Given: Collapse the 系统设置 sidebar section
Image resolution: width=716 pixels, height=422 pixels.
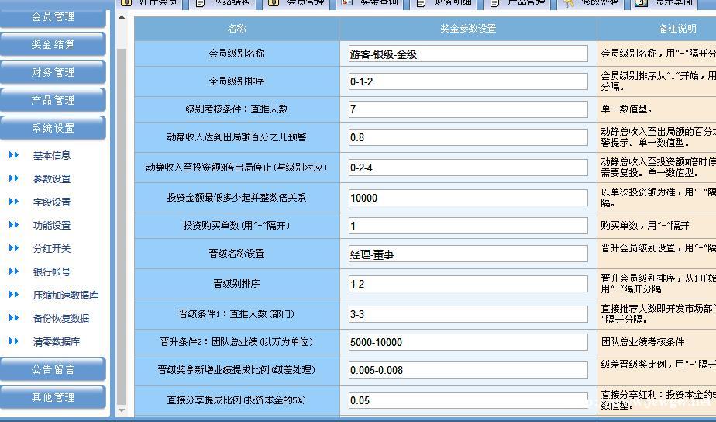Looking at the screenshot, I should (53, 128).
